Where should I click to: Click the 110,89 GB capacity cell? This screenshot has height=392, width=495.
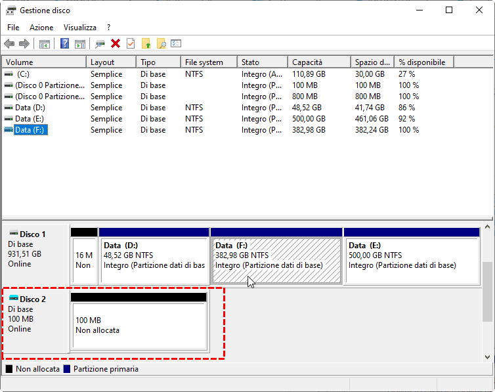(309, 74)
